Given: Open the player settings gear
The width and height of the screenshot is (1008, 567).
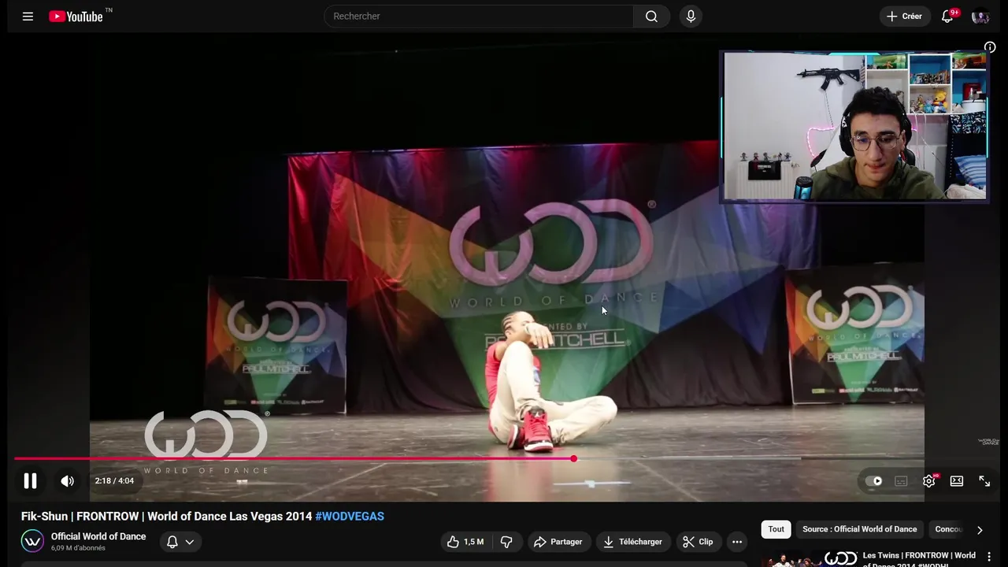Looking at the screenshot, I should click(x=929, y=480).
